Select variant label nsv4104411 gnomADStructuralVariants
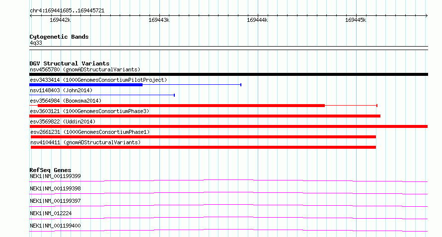The image size is (442, 237). tap(85, 142)
